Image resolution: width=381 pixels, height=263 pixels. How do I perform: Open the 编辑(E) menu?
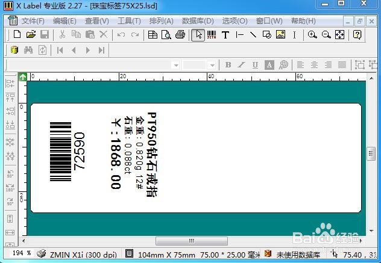[x=65, y=21]
